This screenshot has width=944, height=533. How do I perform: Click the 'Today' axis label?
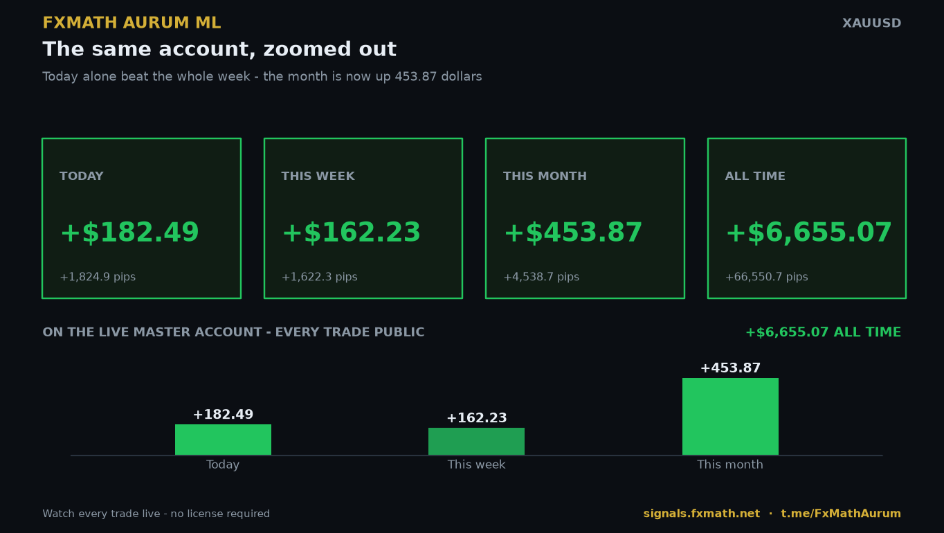tap(223, 465)
